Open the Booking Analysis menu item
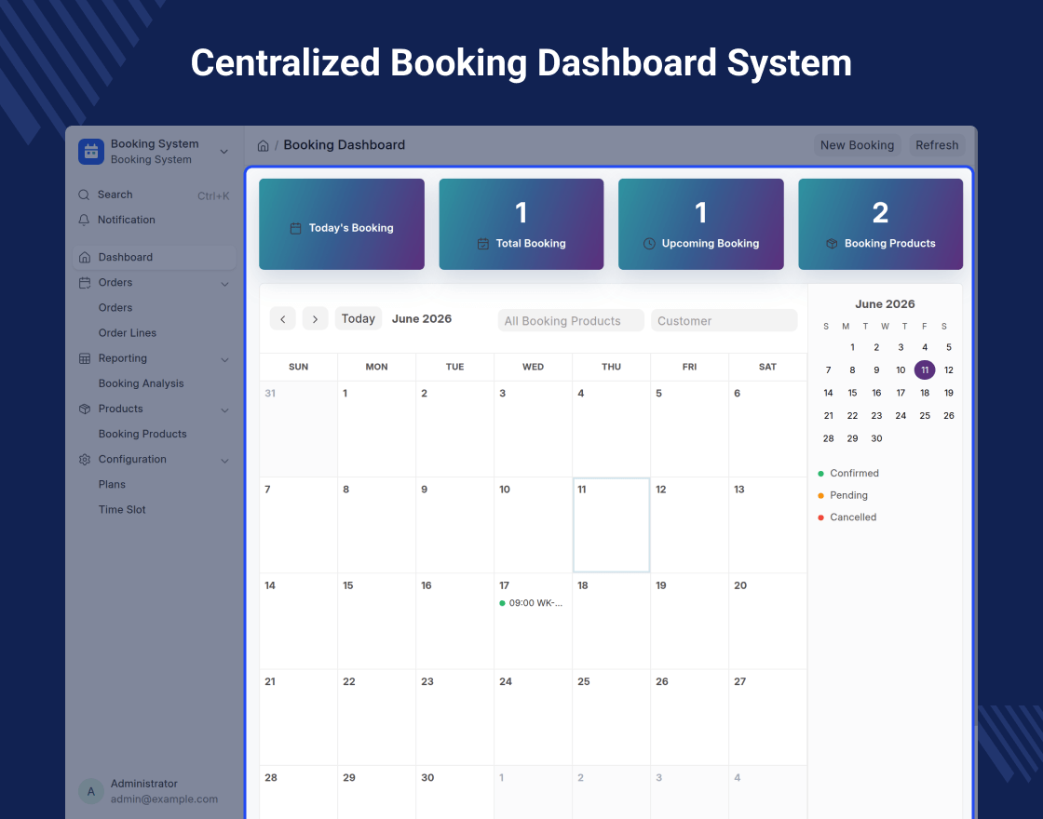The height and width of the screenshot is (819, 1043). (x=141, y=383)
